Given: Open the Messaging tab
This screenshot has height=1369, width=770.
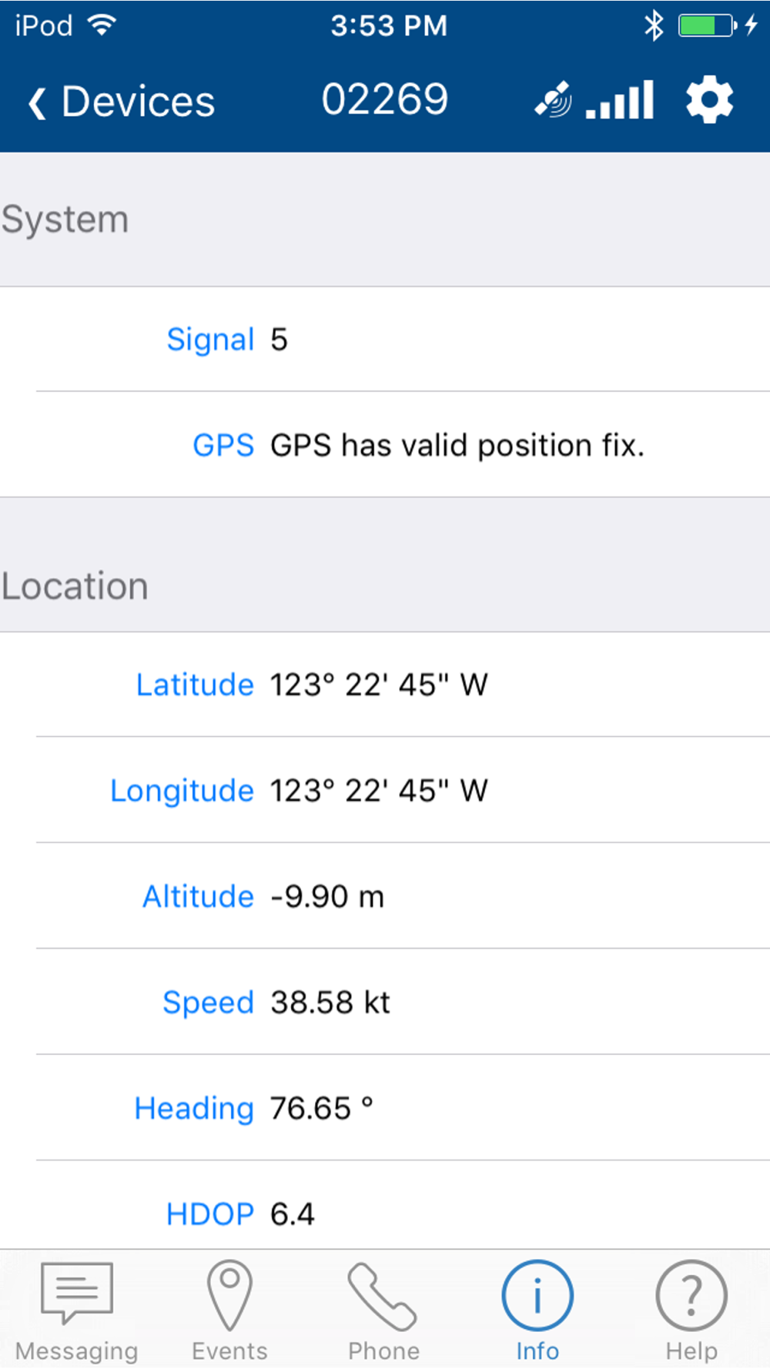Looking at the screenshot, I should [77, 1310].
